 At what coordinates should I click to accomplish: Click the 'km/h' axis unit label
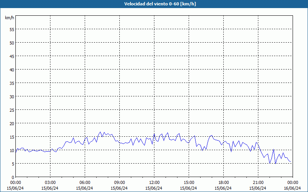tap(9, 18)
